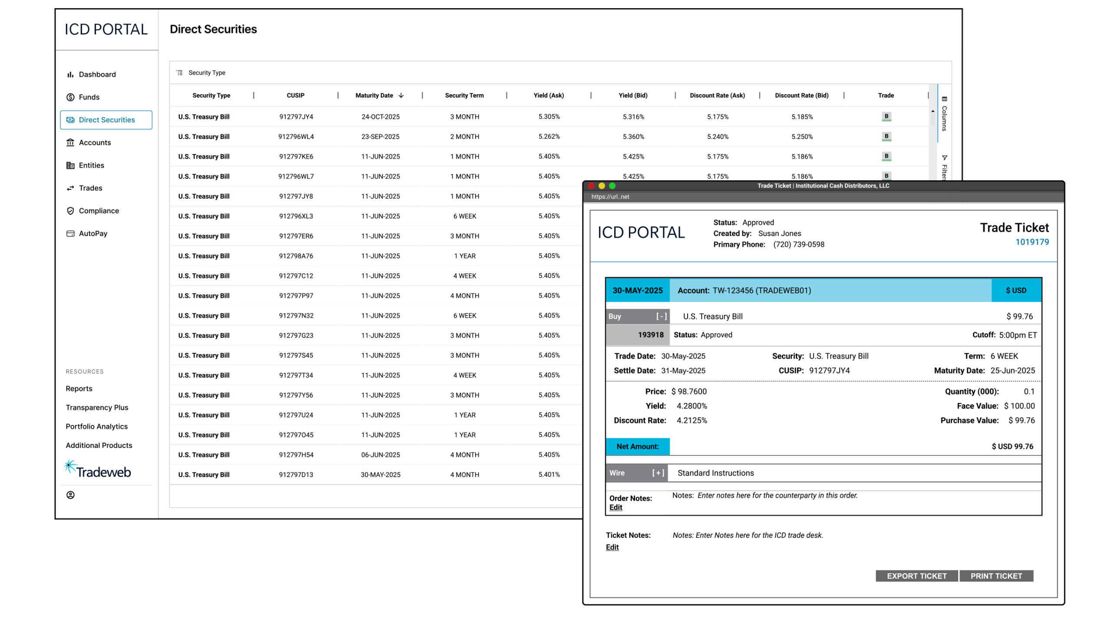The image size is (1112, 639).
Task: Open Dashboard from the sidebar
Action: [97, 75]
